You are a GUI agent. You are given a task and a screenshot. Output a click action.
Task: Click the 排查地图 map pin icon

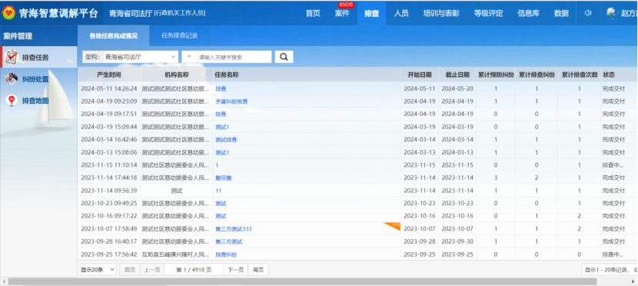[12, 101]
